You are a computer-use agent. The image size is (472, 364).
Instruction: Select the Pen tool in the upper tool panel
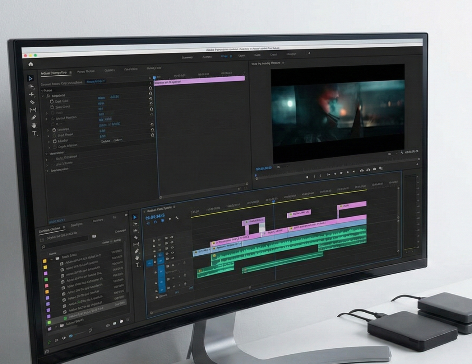pyautogui.click(x=33, y=118)
